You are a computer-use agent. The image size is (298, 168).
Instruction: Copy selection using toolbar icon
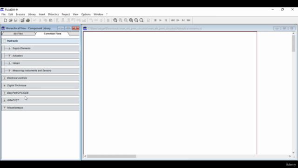tap(45, 20)
